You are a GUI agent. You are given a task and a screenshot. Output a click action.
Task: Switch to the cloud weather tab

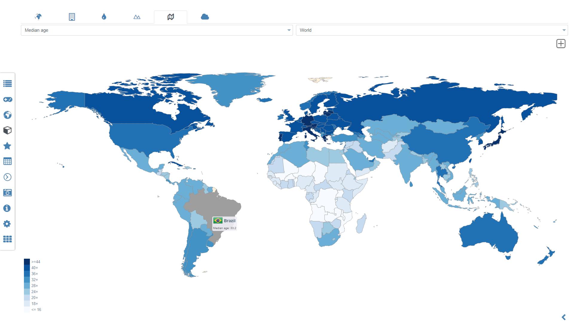(x=205, y=17)
